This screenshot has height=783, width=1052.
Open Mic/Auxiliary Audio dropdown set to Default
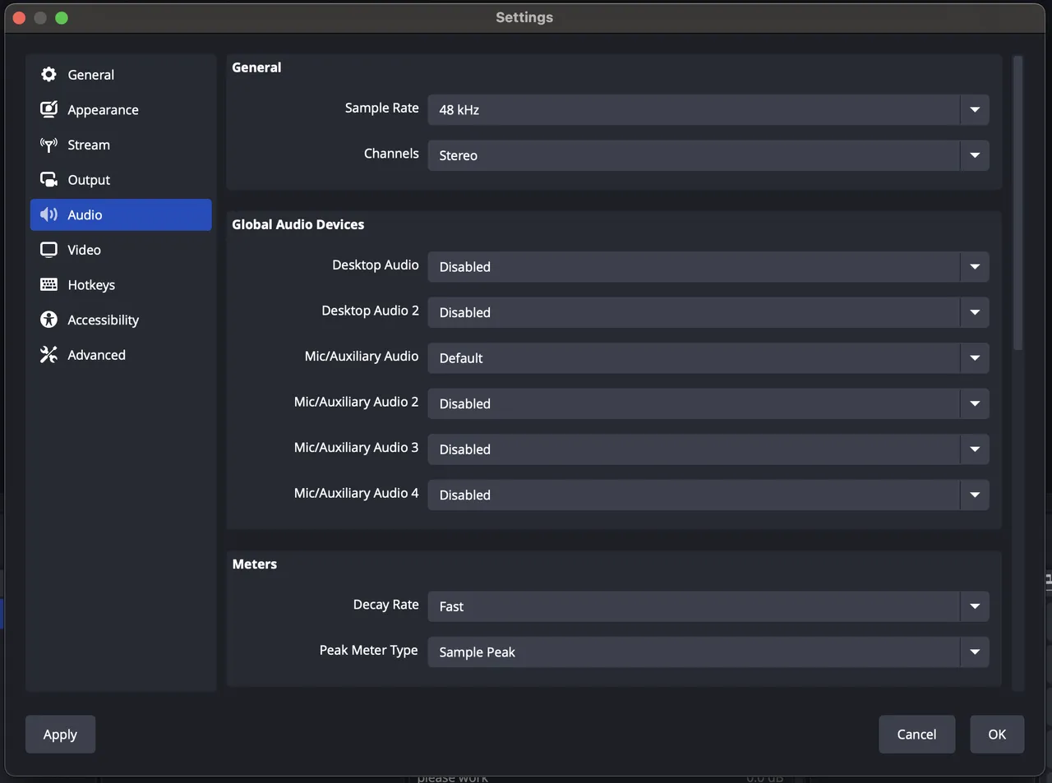click(x=708, y=358)
